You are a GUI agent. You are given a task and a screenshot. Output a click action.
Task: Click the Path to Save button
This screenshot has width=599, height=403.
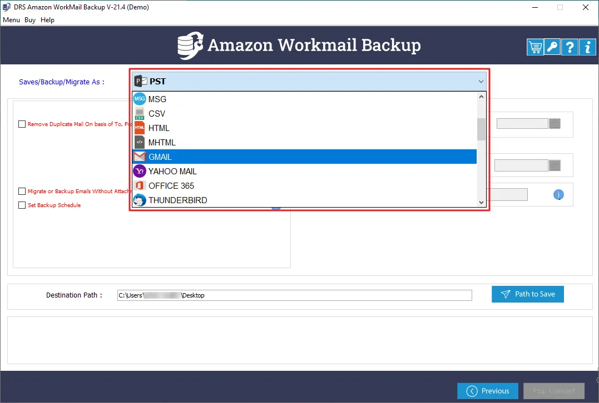[528, 294]
